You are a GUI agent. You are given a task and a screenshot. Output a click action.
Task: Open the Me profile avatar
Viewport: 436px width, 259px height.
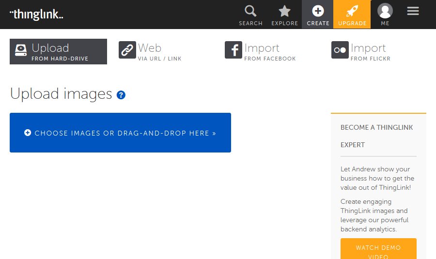click(385, 11)
